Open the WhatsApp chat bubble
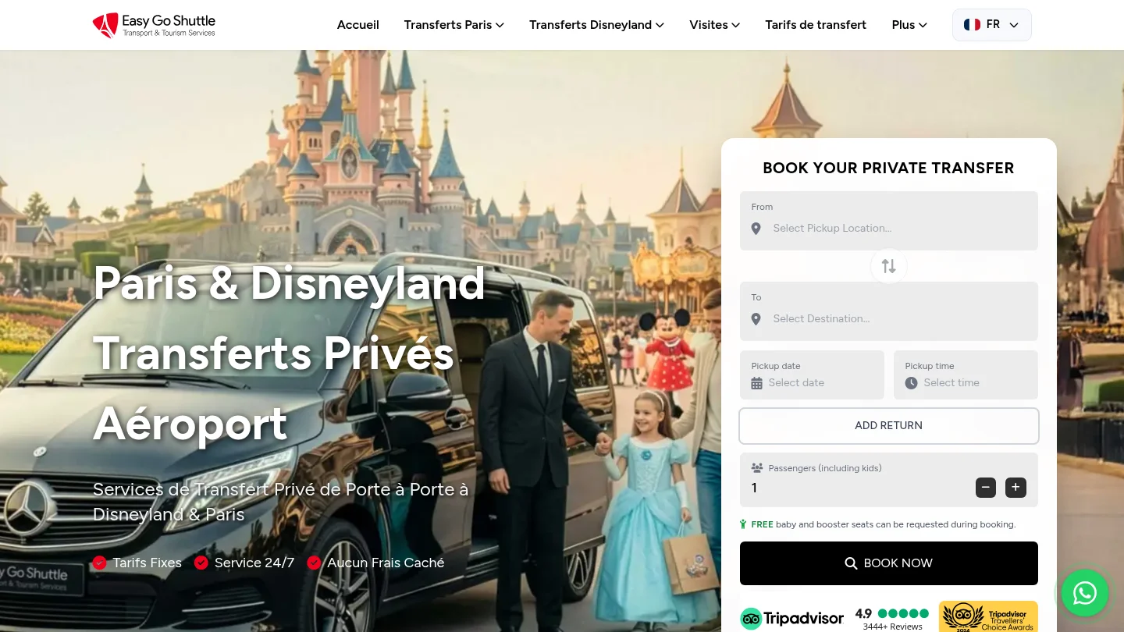Viewport: 1124px width, 632px height. coord(1084,593)
